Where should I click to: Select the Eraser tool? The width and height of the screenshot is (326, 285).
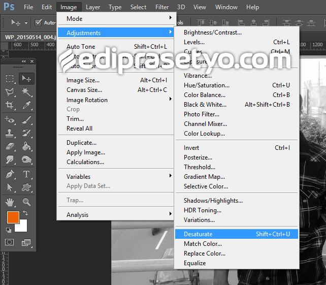pyautogui.click(x=10, y=146)
